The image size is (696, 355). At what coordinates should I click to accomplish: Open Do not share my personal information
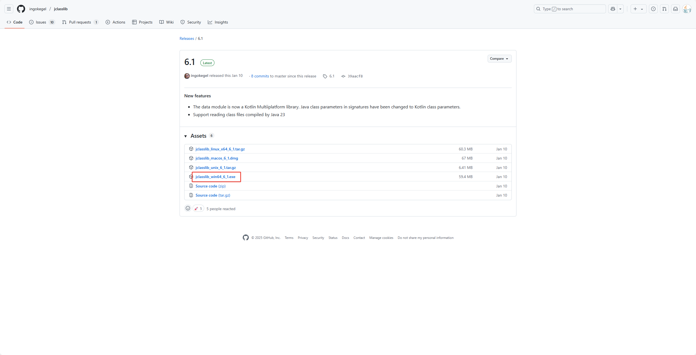(x=426, y=238)
